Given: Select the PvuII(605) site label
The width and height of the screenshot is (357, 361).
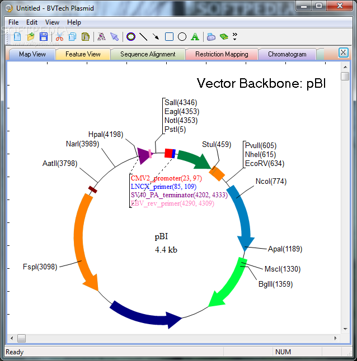Looking at the screenshot, I should pyautogui.click(x=261, y=145).
